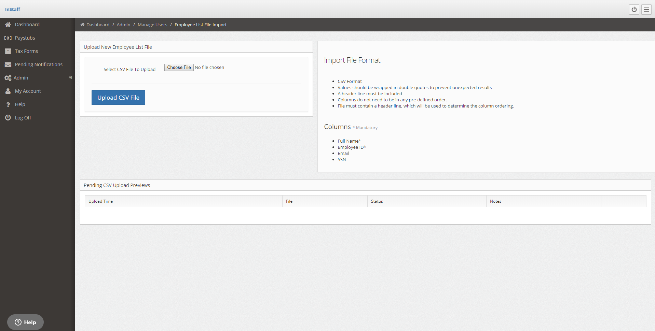Click the Upload Time column header
Image resolution: width=655 pixels, height=331 pixels.
(100, 201)
